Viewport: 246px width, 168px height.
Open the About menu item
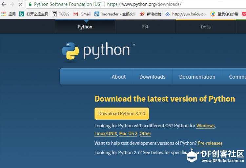point(119,77)
